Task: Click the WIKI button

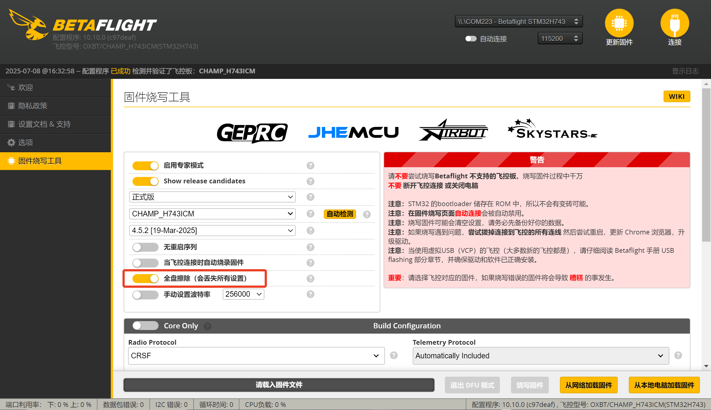Action: coord(676,97)
